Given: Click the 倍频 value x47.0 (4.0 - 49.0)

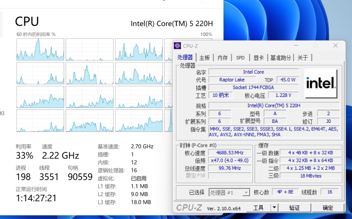Looking at the screenshot, I should click(230, 160).
